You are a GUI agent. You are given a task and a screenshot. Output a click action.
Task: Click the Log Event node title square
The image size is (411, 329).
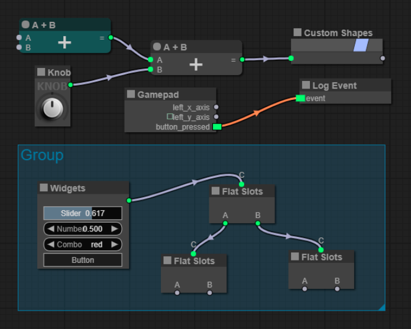point(306,86)
